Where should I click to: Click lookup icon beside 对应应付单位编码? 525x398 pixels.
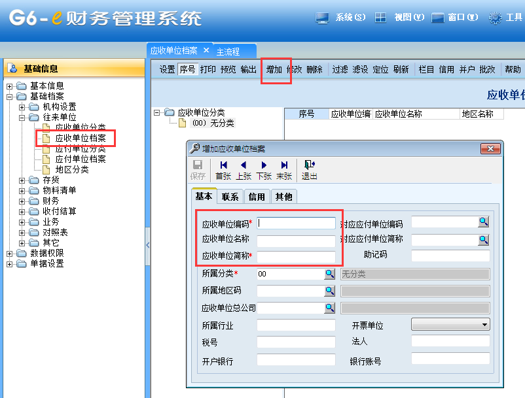pos(484,222)
